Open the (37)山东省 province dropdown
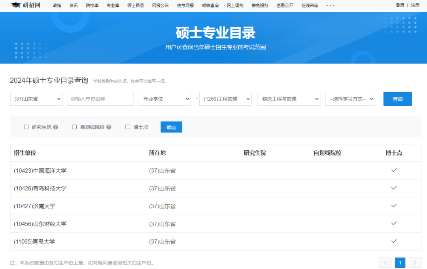427x269 pixels. tap(36, 99)
